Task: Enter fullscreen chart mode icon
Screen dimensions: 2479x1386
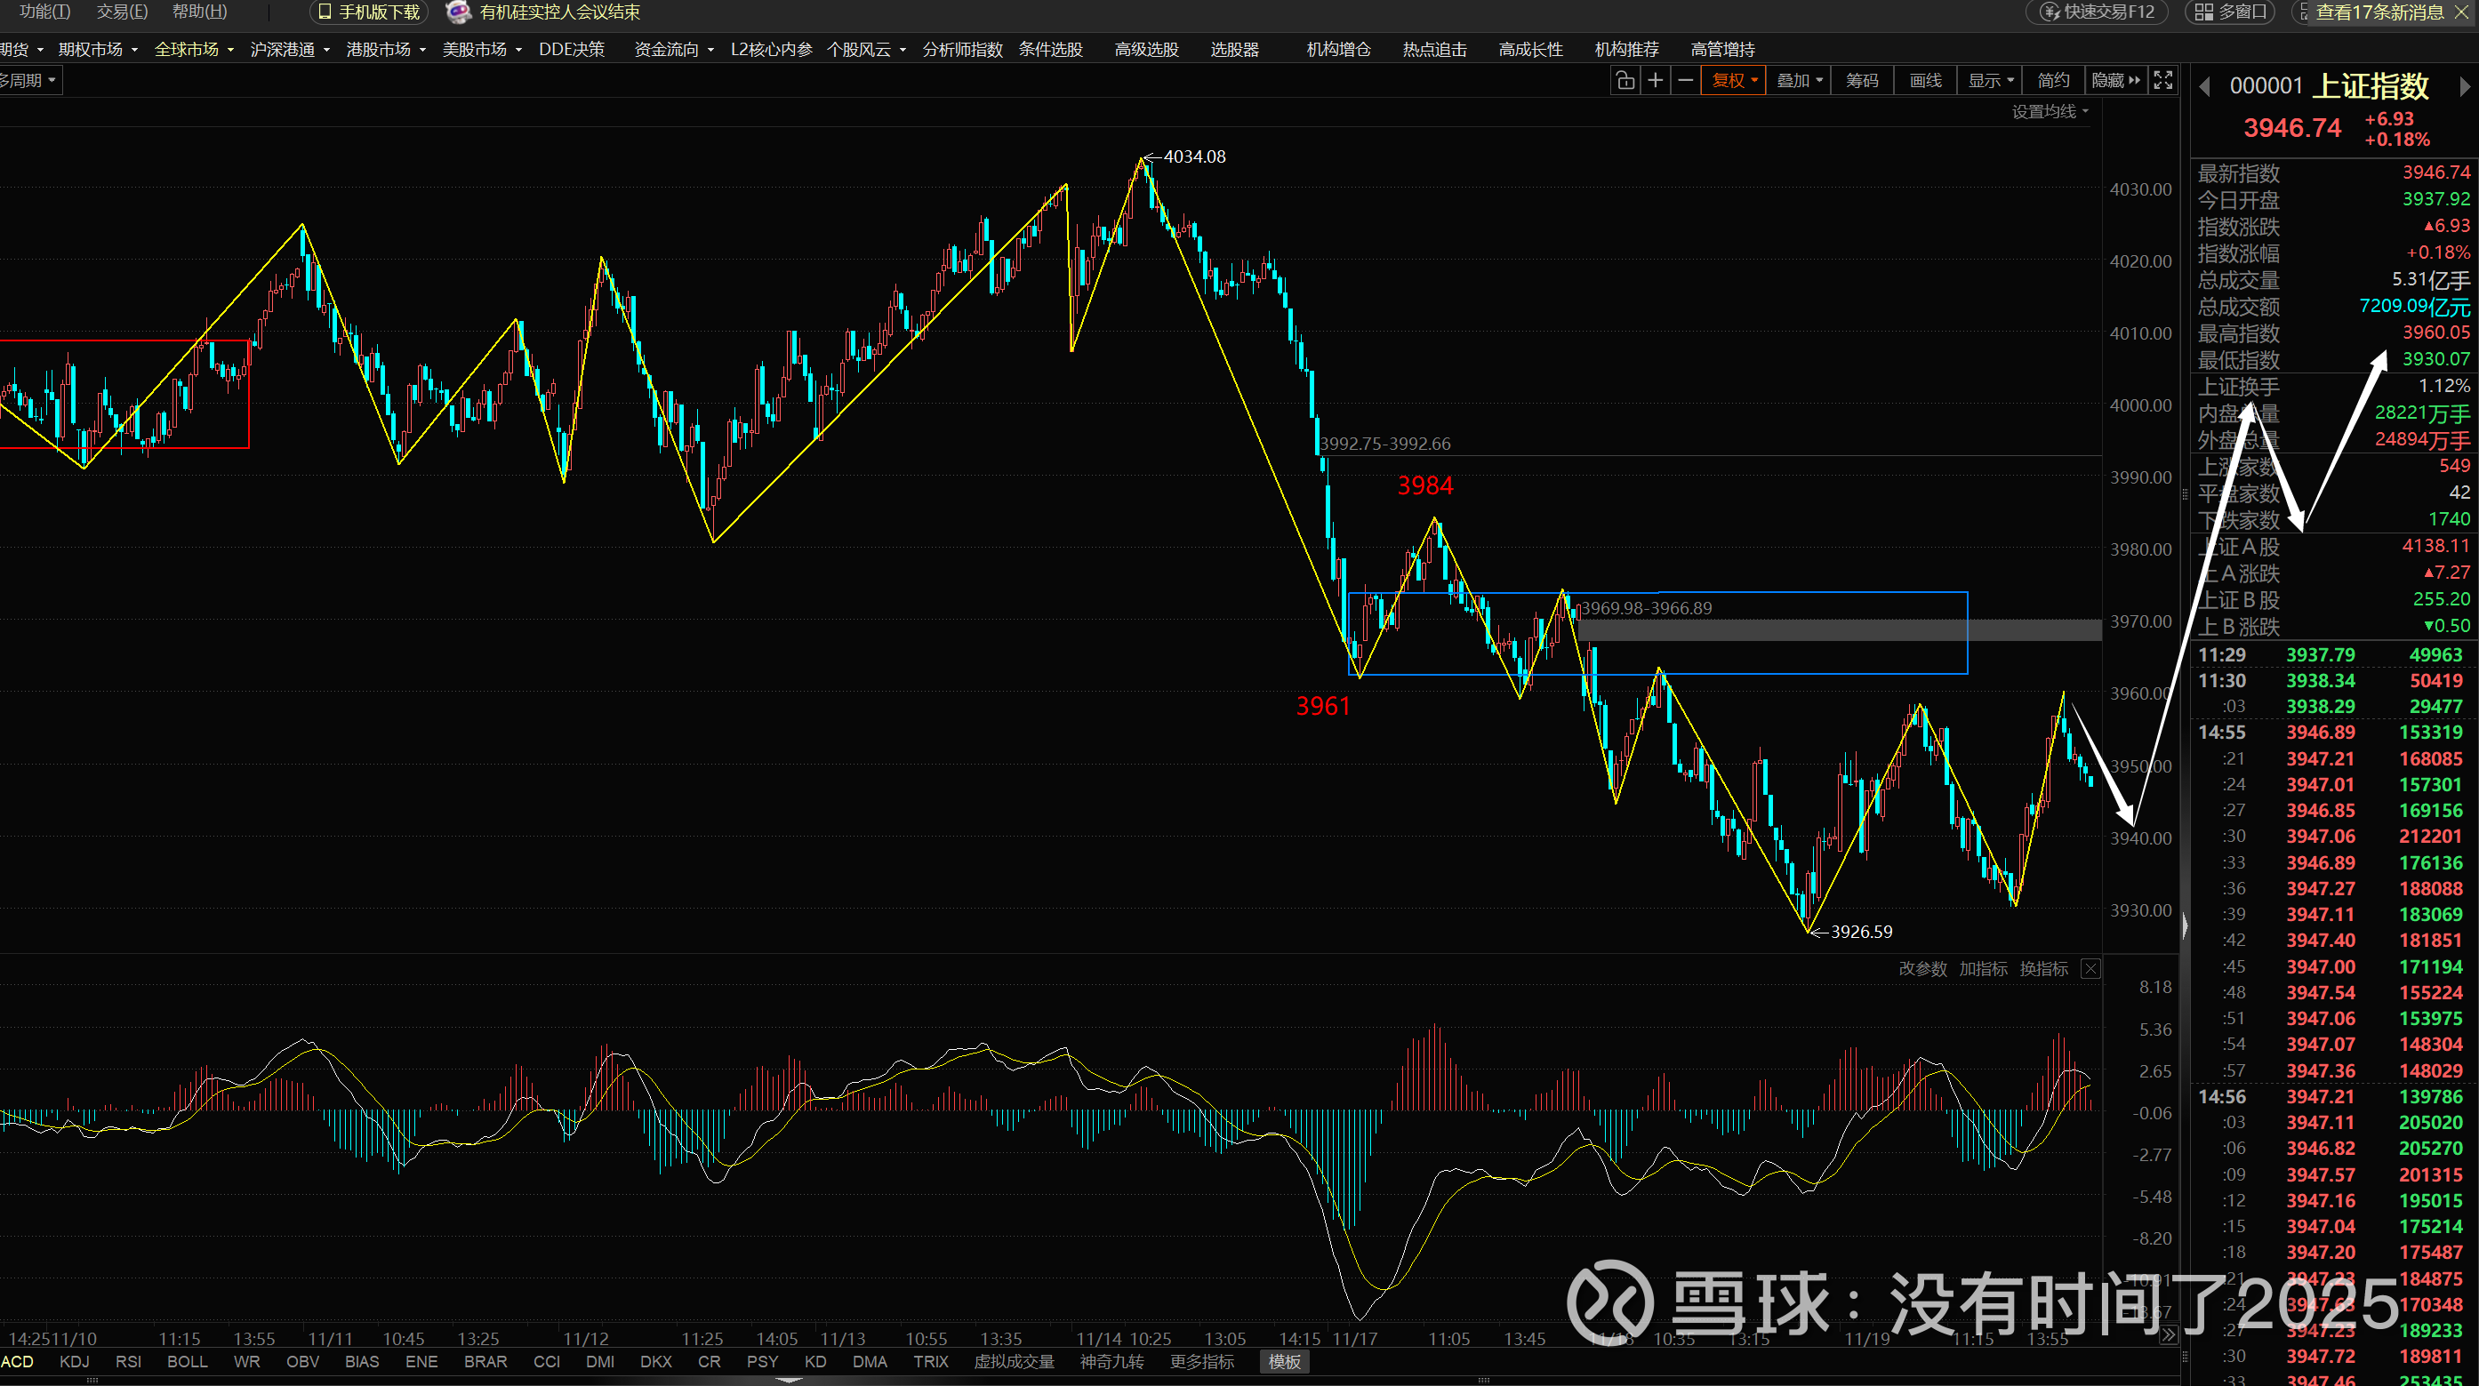Action: 2162,81
